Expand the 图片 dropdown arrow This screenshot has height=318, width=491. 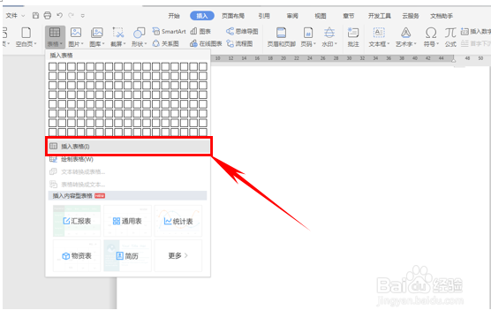pyautogui.click(x=82, y=44)
